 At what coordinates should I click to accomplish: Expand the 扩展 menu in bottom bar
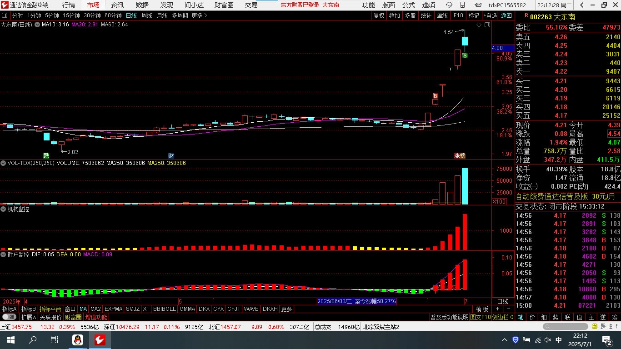tap(28, 317)
